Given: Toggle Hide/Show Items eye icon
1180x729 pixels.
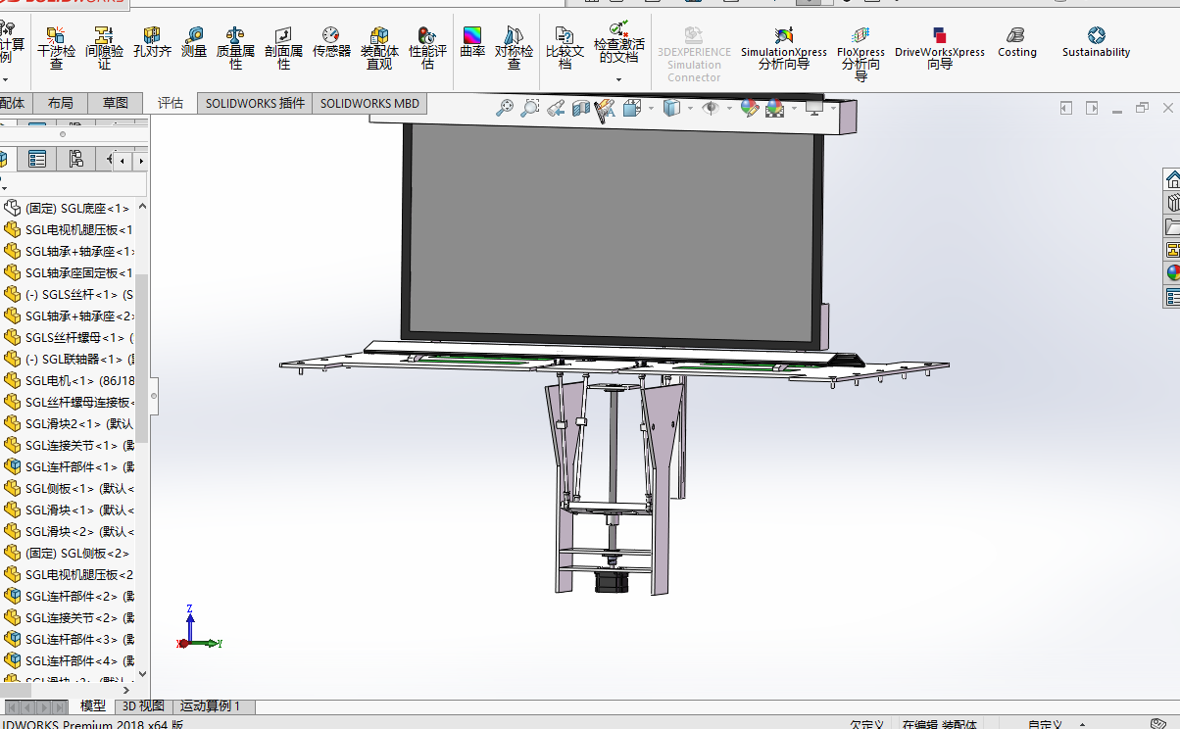Looking at the screenshot, I should (711, 108).
